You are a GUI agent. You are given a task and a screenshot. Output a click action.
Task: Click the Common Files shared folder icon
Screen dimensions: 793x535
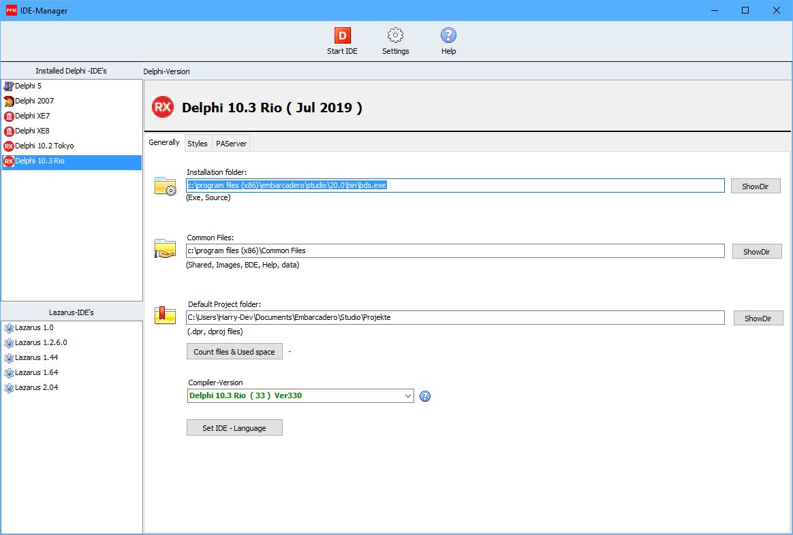pos(166,248)
